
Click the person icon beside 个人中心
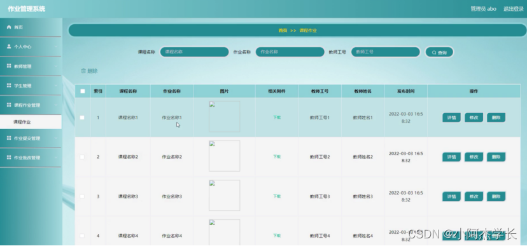[x=9, y=46]
